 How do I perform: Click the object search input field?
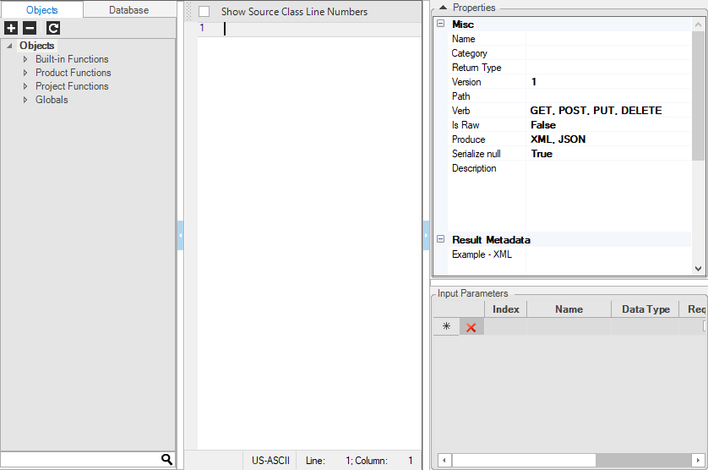click(x=80, y=459)
